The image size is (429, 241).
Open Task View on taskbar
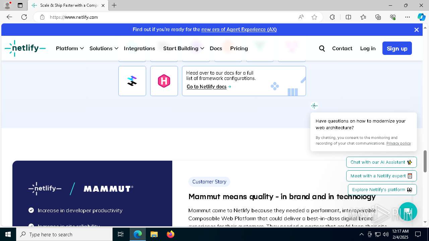[x=121, y=234]
